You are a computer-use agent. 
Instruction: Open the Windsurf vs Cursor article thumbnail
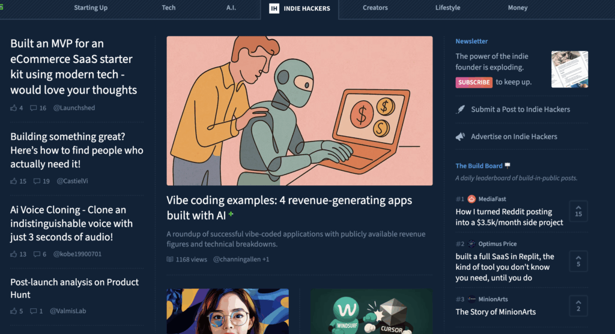pos(371,311)
